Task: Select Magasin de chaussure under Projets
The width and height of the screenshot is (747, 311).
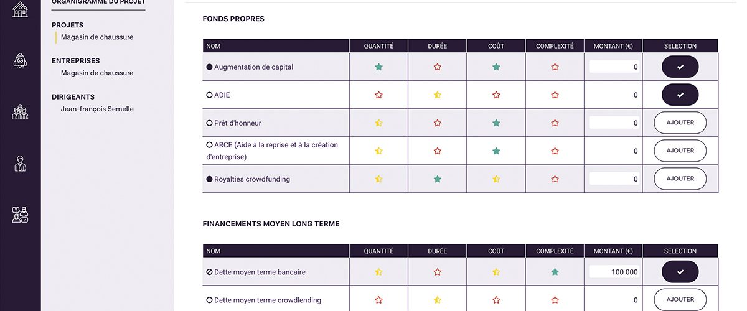Action: coord(97,37)
